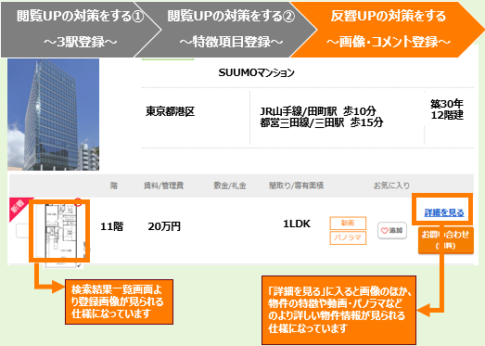Select step tab 反響UPの対策をする 画像・コメント登録

pyautogui.click(x=387, y=29)
